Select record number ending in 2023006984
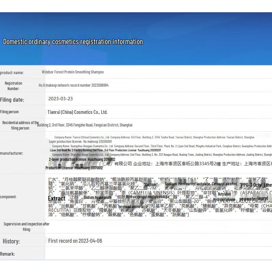Image resolution: width=272 pixels, height=272 pixels. (x=74, y=85)
